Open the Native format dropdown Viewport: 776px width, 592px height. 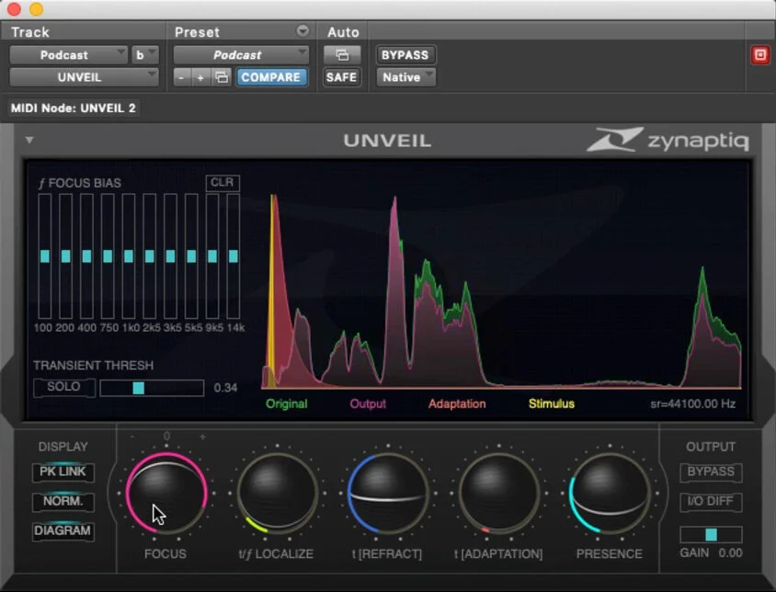pyautogui.click(x=405, y=77)
